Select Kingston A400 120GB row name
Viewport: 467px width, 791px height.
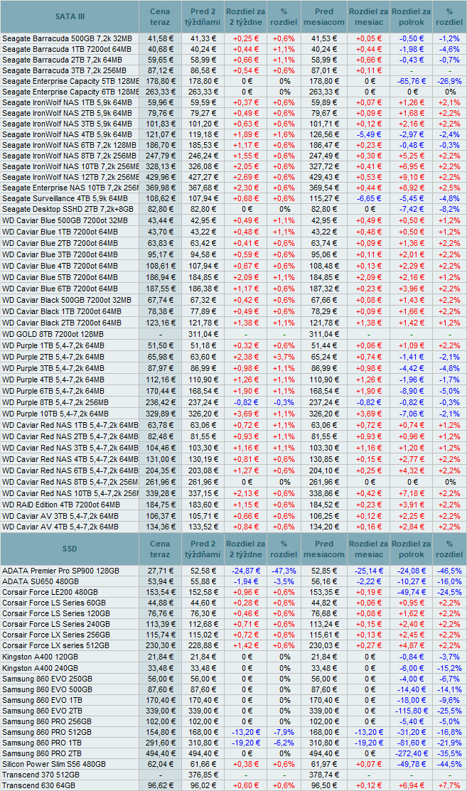coord(40,657)
